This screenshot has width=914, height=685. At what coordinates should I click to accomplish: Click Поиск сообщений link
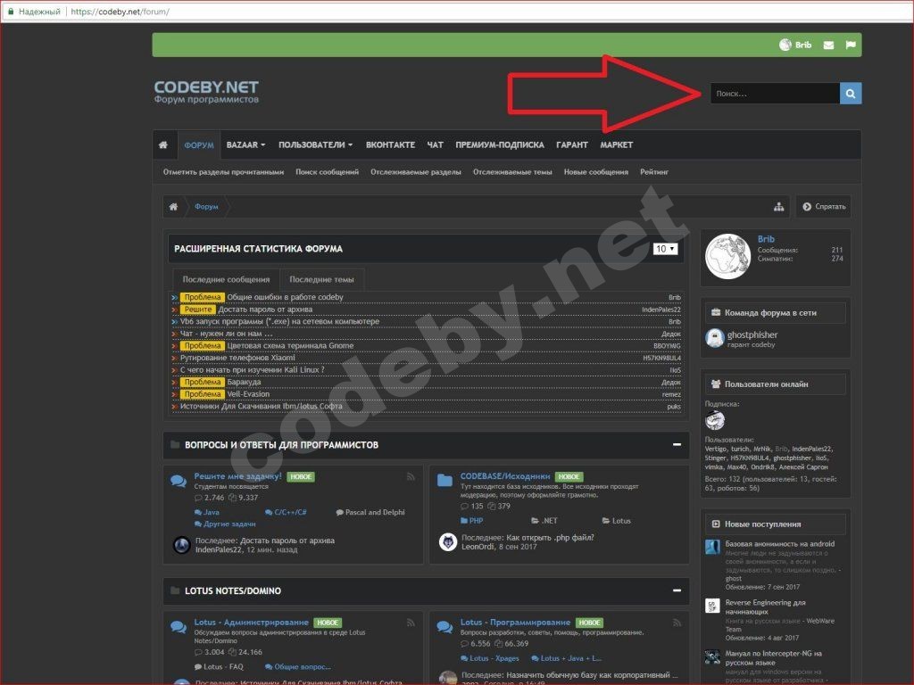click(327, 172)
